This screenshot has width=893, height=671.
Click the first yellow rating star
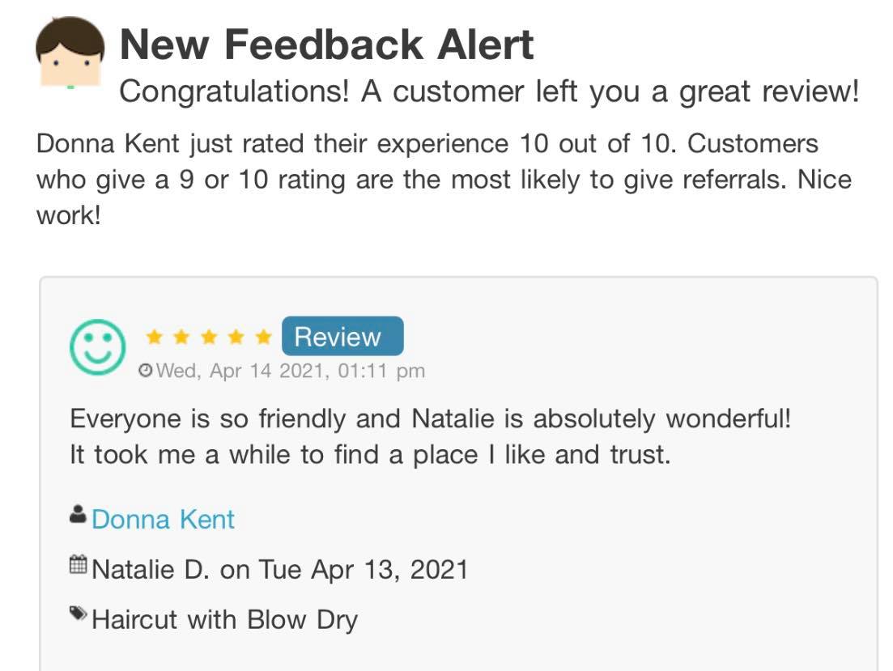point(154,337)
